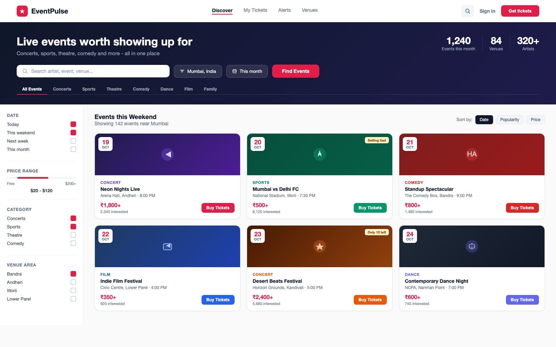Buy Tickets for Neon Nights Live
This screenshot has height=347, width=556.
coord(218,208)
